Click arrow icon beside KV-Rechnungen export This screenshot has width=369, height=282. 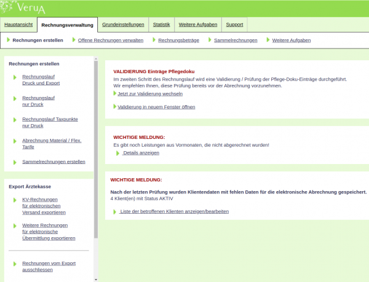point(15,200)
